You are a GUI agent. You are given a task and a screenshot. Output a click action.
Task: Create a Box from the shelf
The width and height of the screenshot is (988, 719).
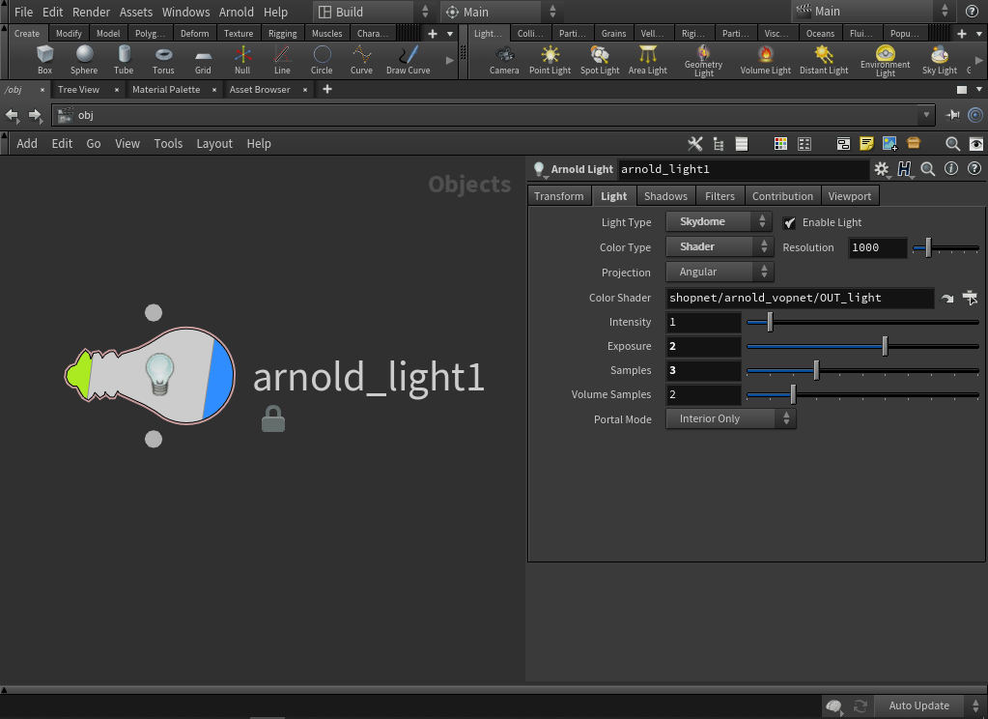pos(44,60)
